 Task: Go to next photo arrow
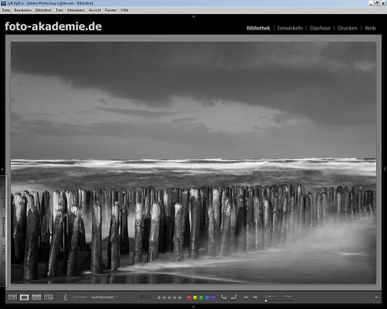coord(255,297)
